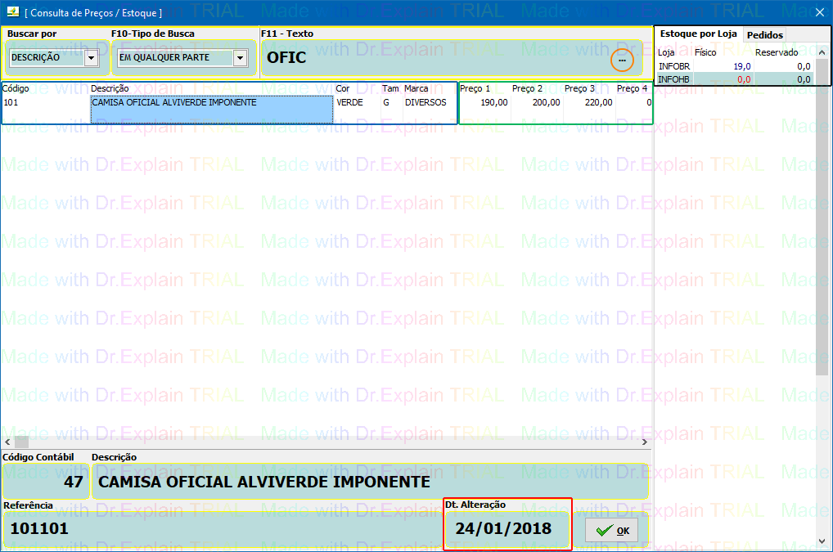
Task: Click the Código Contábil field showing 47
Action: (45, 482)
